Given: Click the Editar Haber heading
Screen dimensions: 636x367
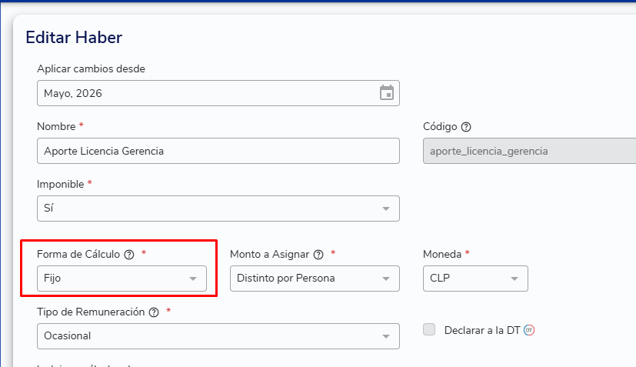Looking at the screenshot, I should 74,38.
